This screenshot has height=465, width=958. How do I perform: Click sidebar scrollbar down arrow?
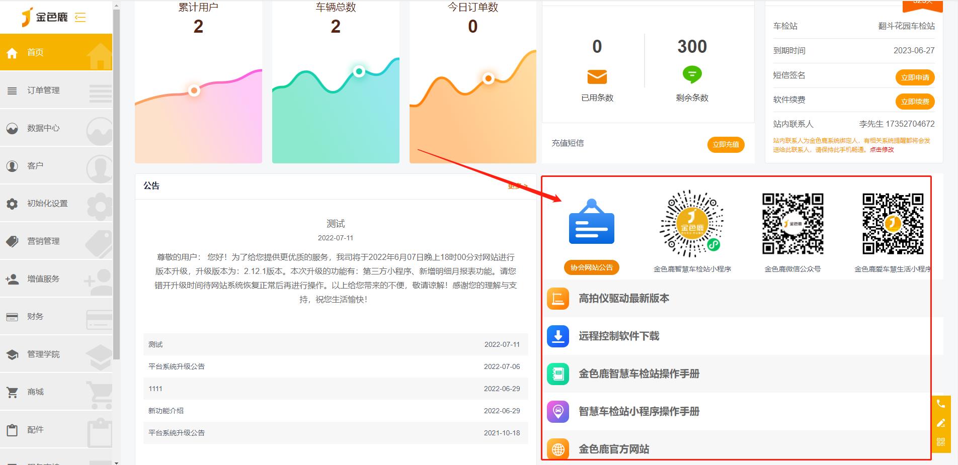[117, 462]
